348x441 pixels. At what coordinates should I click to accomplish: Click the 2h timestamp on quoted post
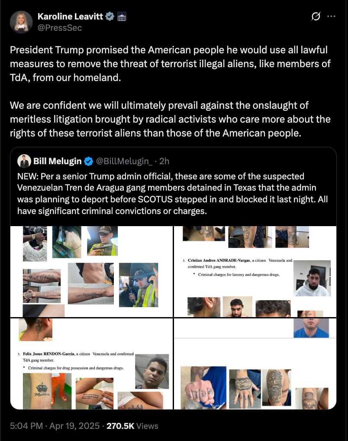[164, 161]
